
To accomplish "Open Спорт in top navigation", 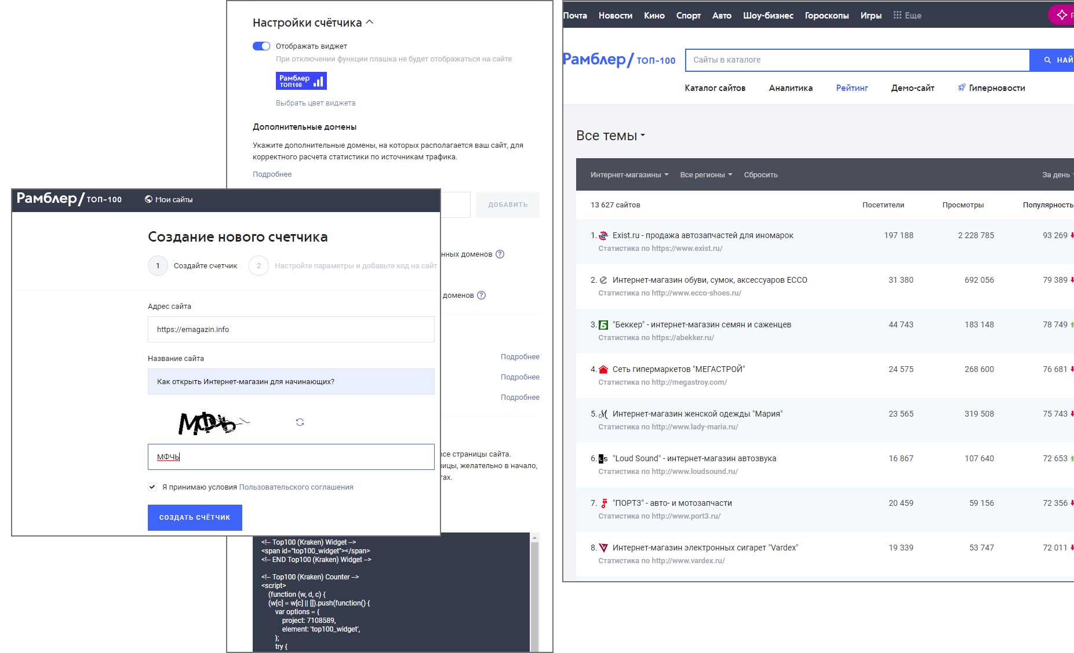I will click(x=689, y=16).
